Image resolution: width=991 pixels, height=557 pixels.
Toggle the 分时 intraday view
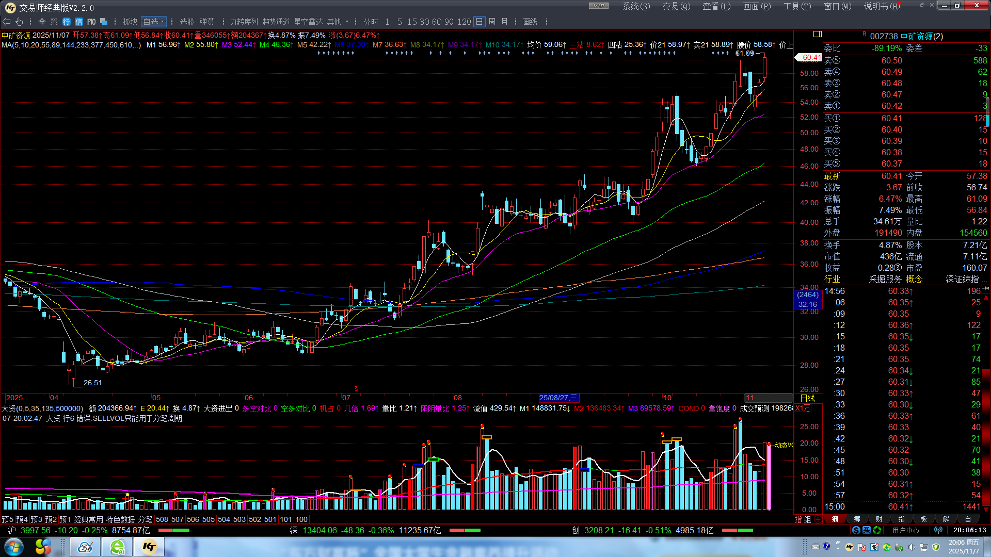pyautogui.click(x=371, y=22)
